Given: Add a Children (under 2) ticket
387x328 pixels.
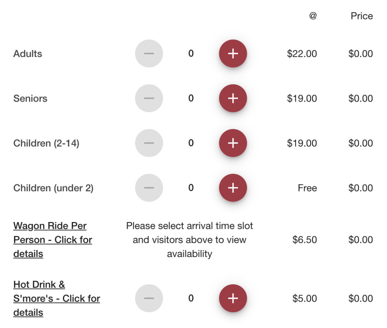Looking at the screenshot, I should point(233,188).
